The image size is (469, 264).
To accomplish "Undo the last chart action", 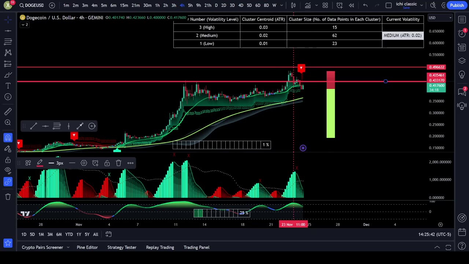I will tap(365, 5).
